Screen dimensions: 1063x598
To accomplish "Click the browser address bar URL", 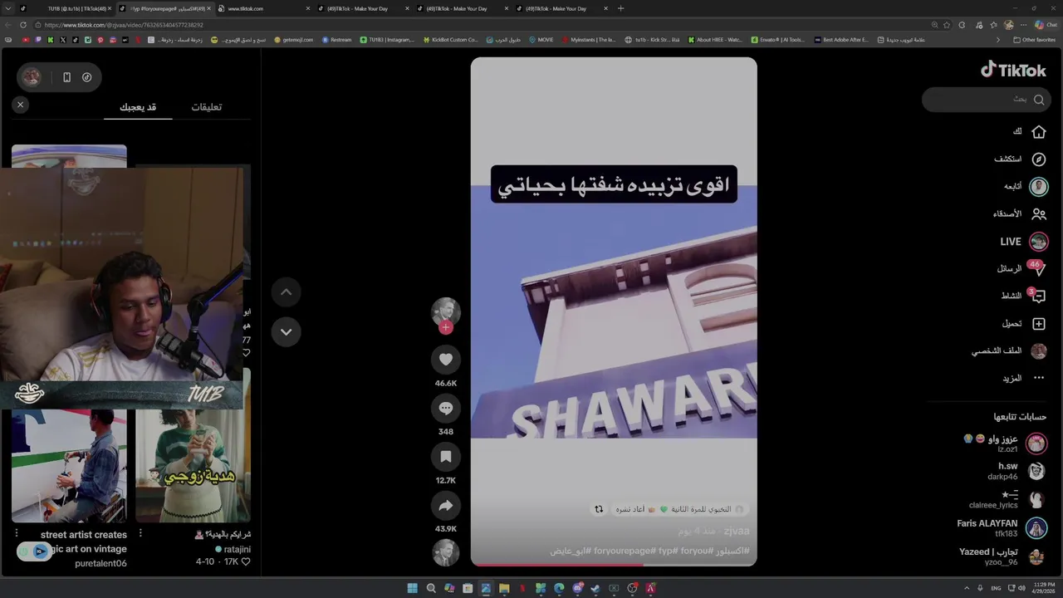I will [124, 25].
